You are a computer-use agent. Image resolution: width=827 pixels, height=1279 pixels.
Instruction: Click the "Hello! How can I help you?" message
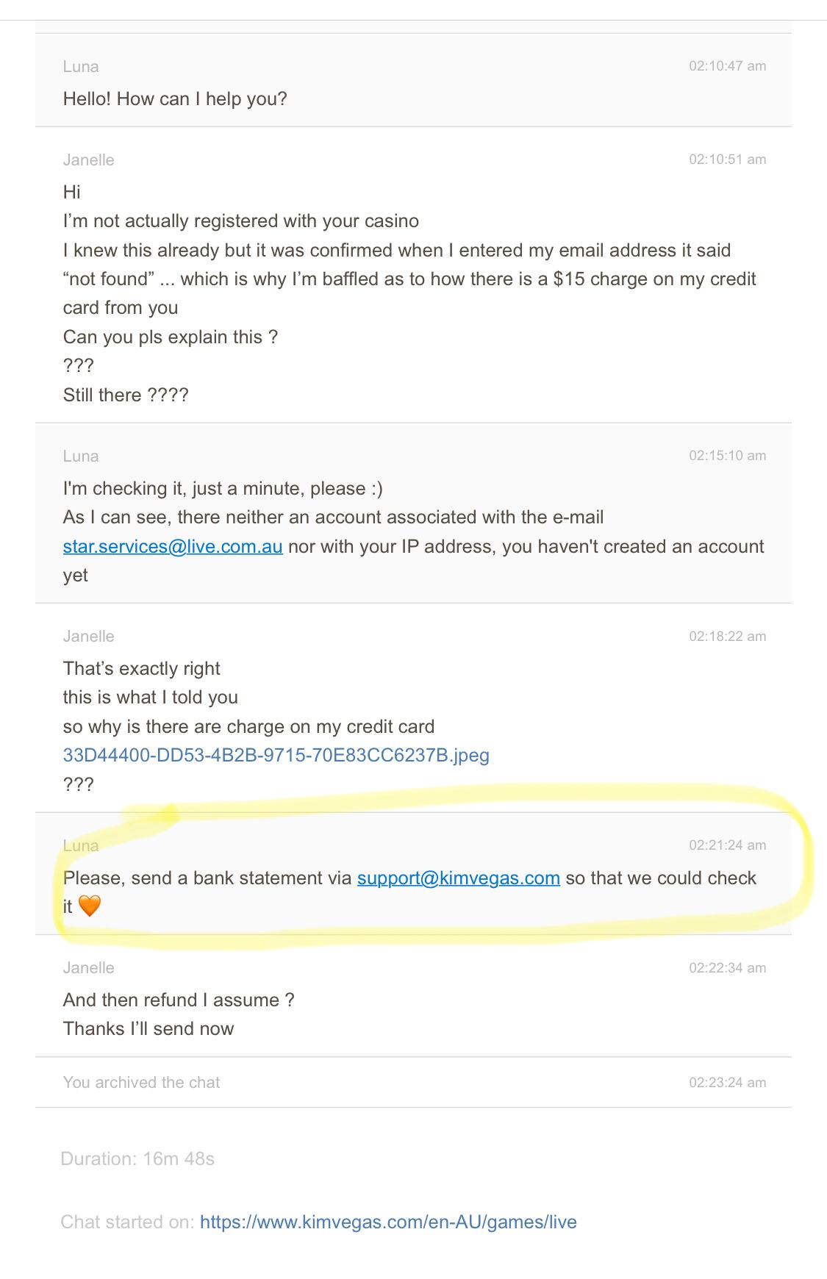175,98
